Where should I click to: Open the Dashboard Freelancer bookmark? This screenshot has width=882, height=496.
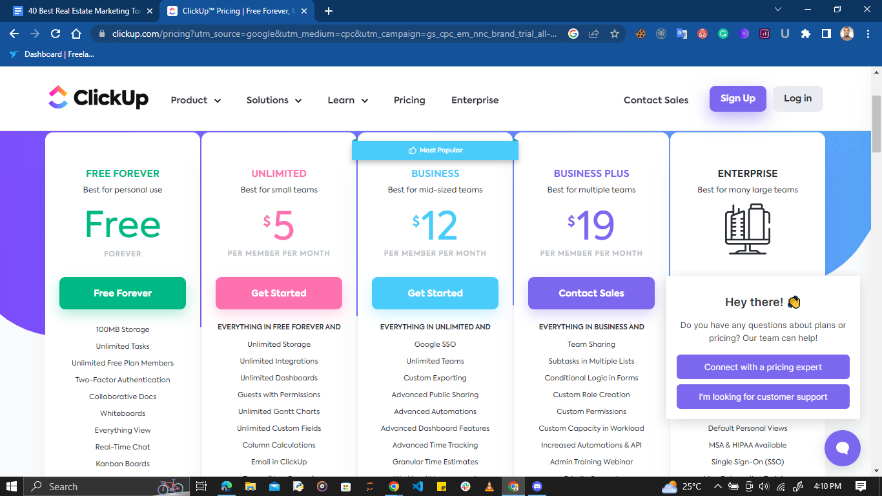click(x=52, y=54)
